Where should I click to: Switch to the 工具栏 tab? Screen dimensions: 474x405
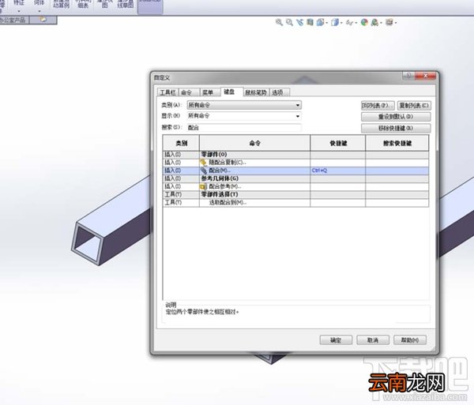pos(167,92)
